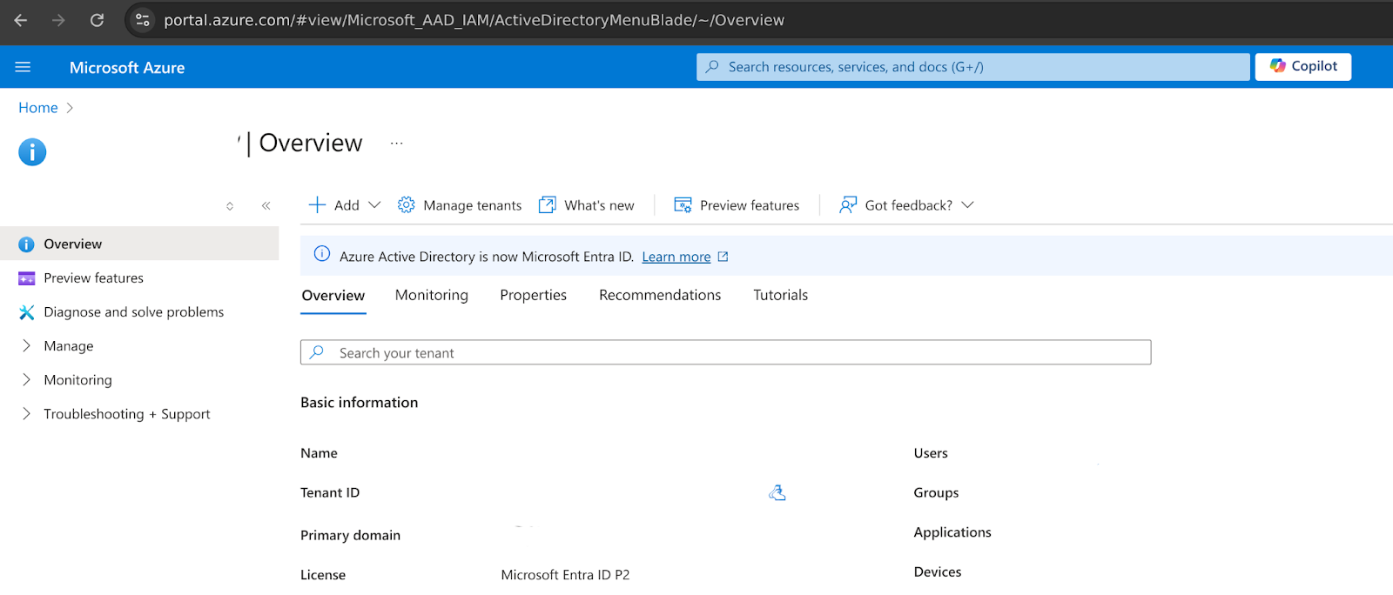Open the Azure portal hamburger menu

[x=24, y=67]
